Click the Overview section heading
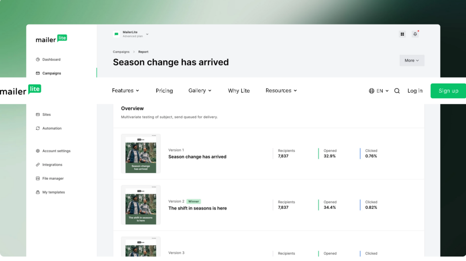 (132, 108)
